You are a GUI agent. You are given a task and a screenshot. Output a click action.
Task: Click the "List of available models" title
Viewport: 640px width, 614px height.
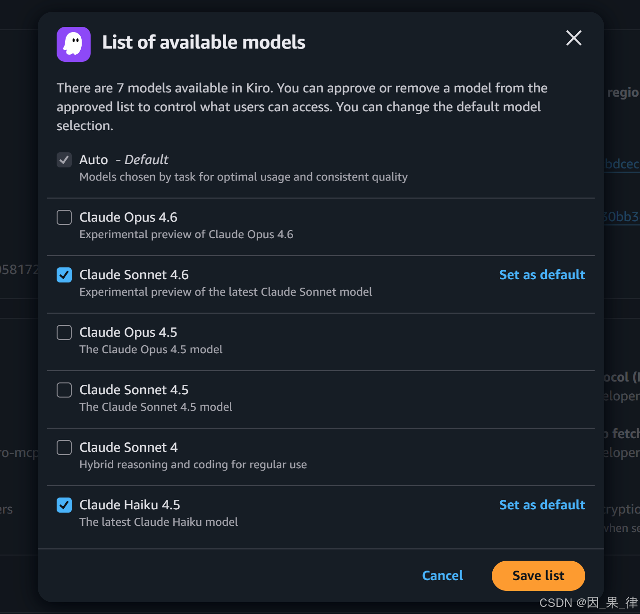(x=203, y=42)
